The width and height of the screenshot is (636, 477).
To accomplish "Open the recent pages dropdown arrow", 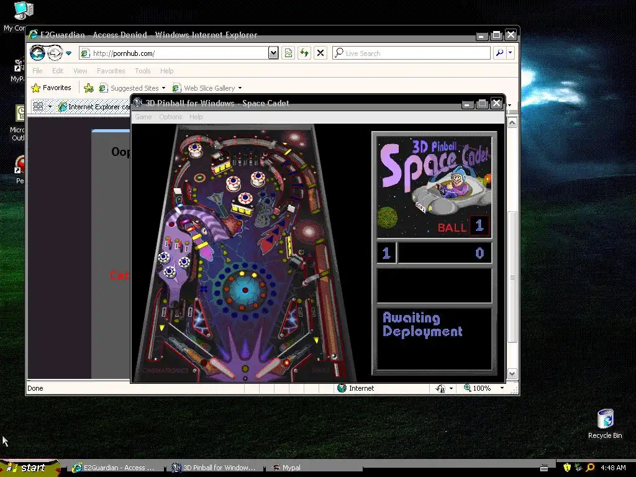I will (x=68, y=53).
